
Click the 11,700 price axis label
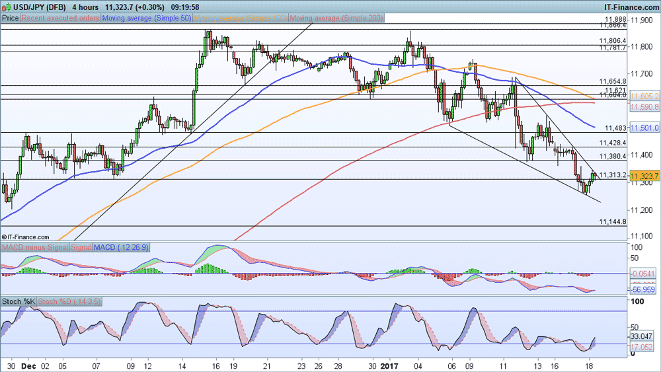pyautogui.click(x=641, y=74)
